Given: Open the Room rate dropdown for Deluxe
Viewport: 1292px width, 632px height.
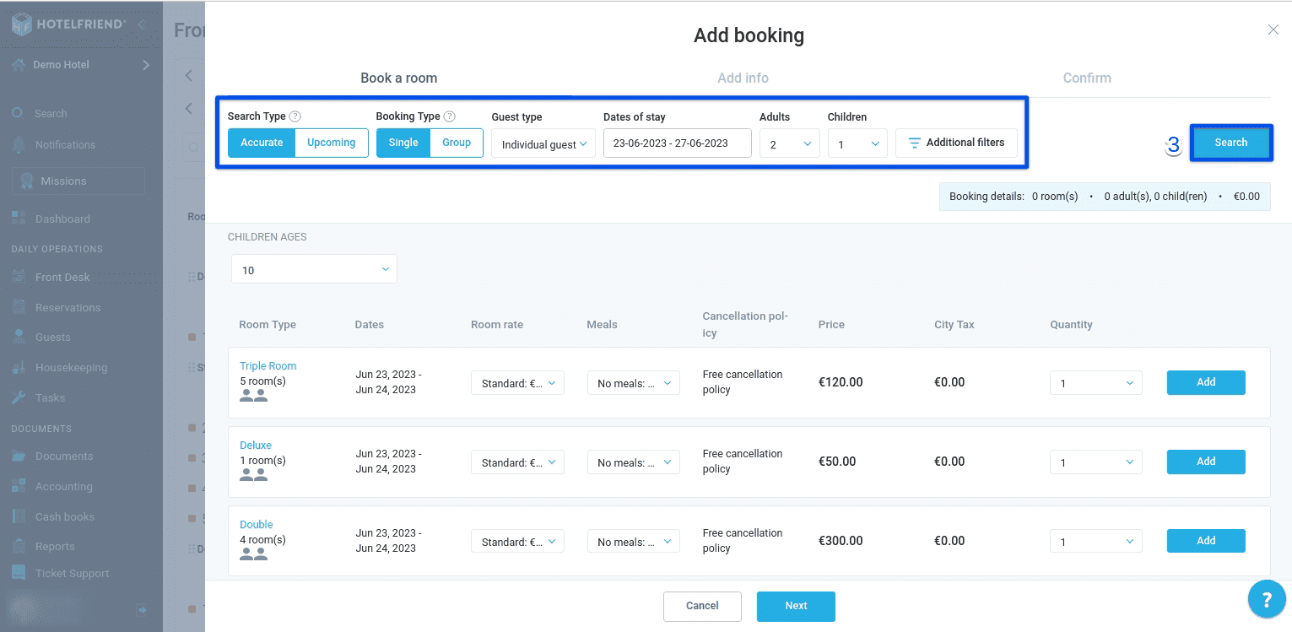Looking at the screenshot, I should [517, 462].
